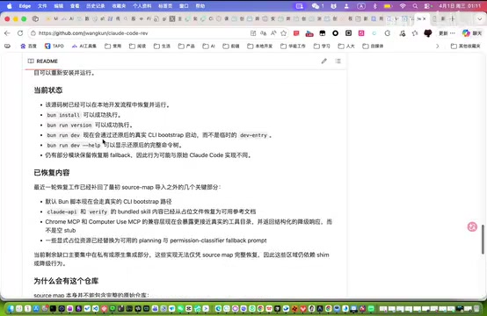Click the 已恢复内容 heading
Image resolution: width=487 pixels, height=316 pixels.
pos(52,173)
